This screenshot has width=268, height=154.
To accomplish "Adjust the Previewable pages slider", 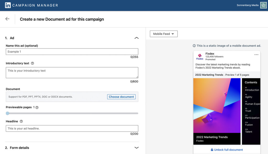I will tap(8, 113).
